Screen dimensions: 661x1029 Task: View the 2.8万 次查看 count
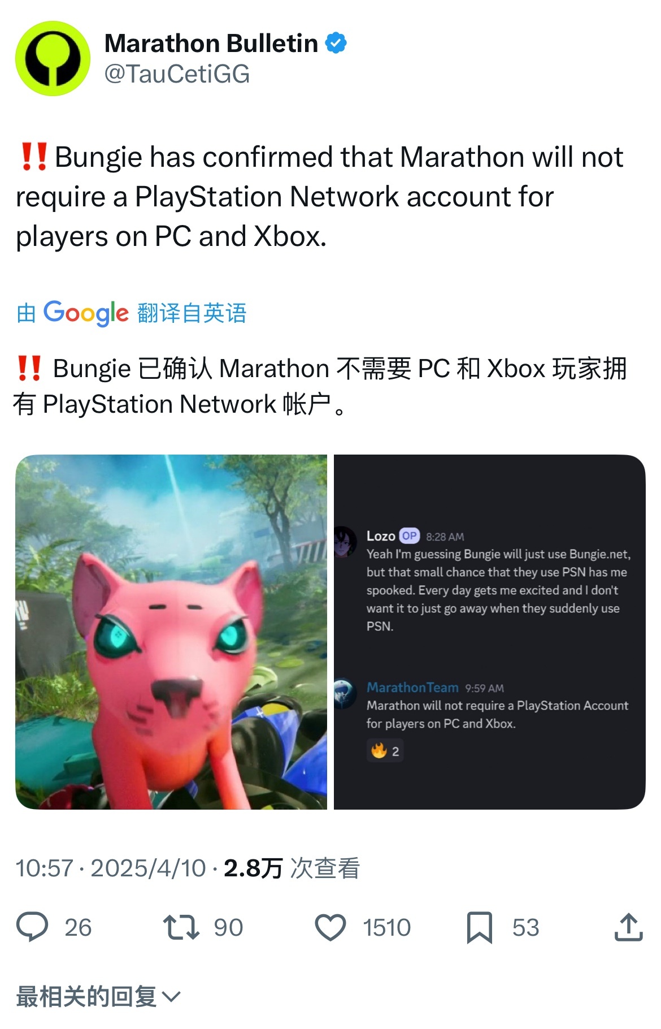(292, 868)
